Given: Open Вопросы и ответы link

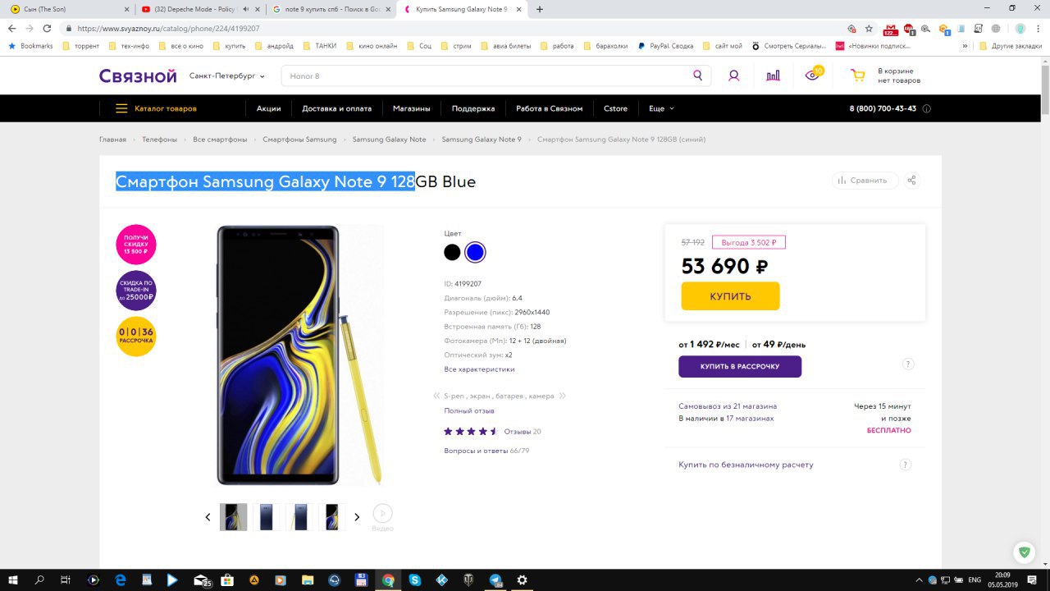Looking at the screenshot, I should (486, 451).
